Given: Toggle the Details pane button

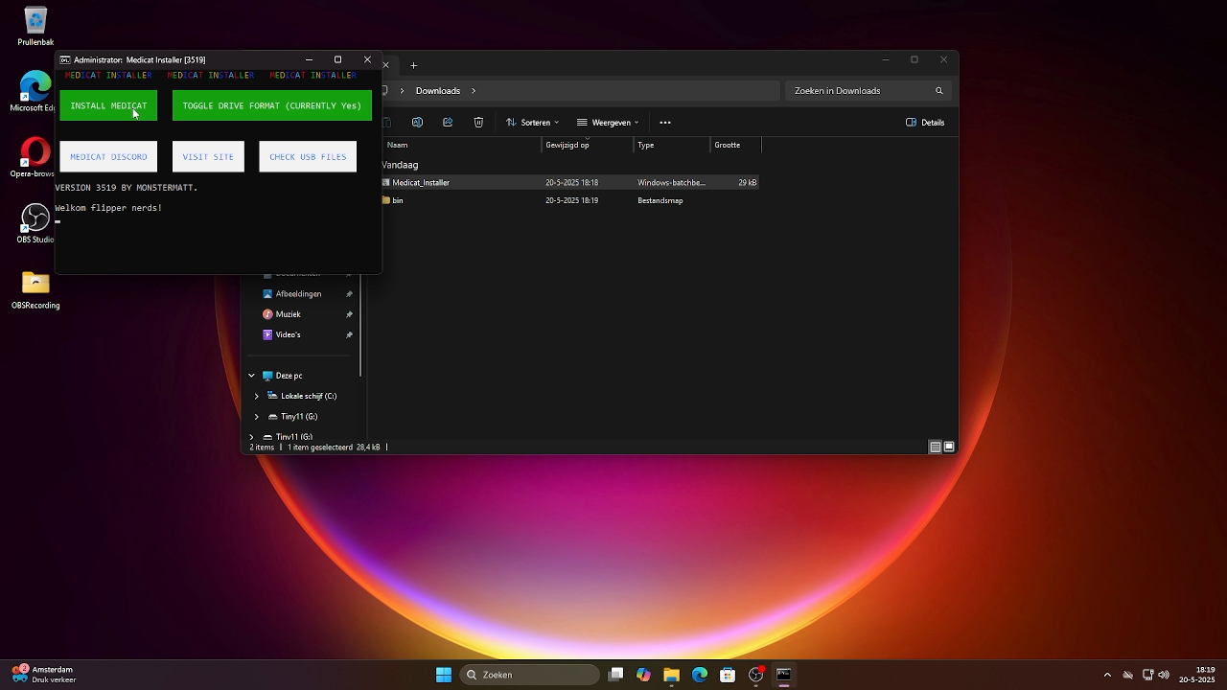Looking at the screenshot, I should (x=926, y=123).
